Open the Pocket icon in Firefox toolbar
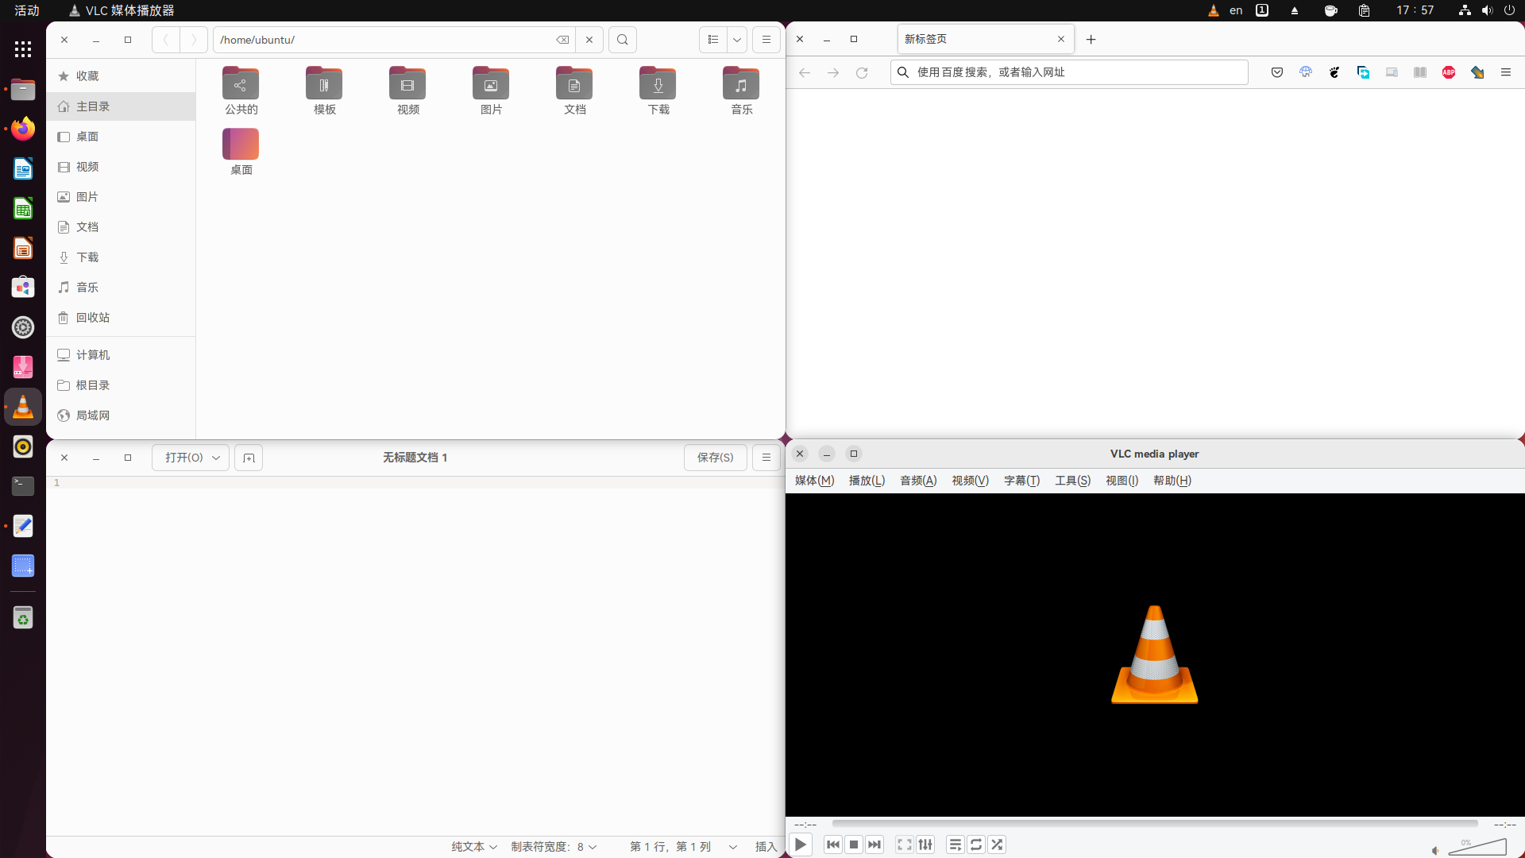1525x858 pixels. (1277, 72)
